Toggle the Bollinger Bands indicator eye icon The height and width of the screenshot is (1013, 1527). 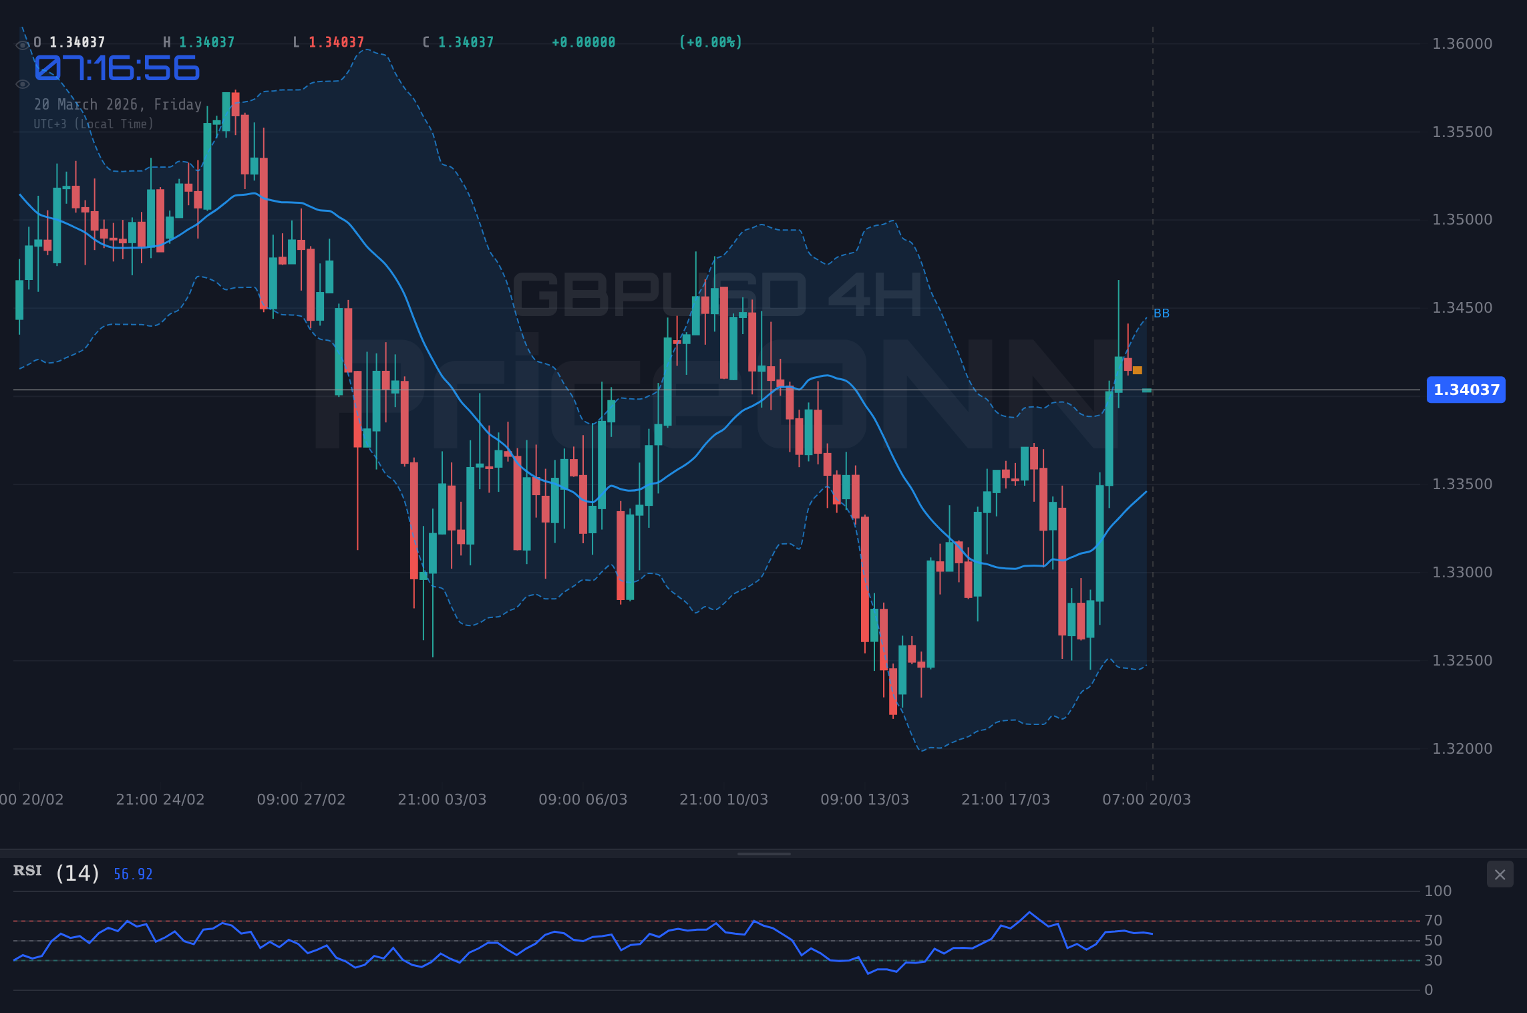(22, 84)
